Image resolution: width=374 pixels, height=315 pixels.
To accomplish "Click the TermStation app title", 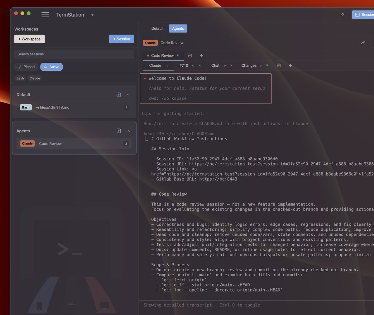I will tap(70, 15).
